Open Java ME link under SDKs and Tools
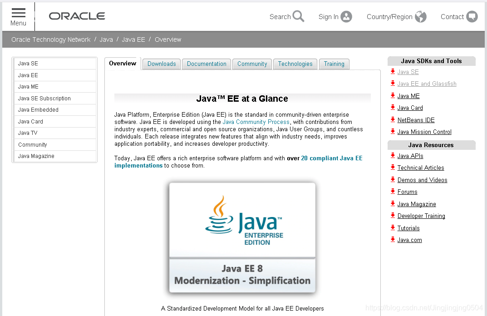487x316 pixels. pyautogui.click(x=408, y=96)
